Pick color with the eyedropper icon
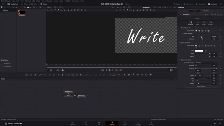 (206, 51)
